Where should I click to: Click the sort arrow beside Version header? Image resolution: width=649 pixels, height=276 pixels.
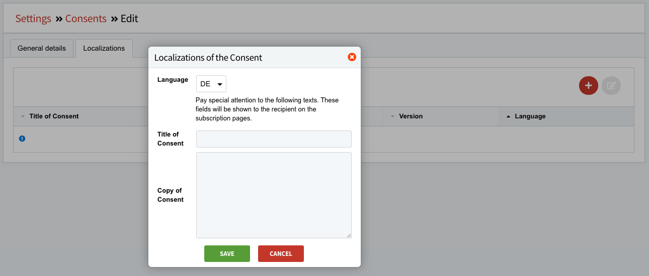pos(392,116)
